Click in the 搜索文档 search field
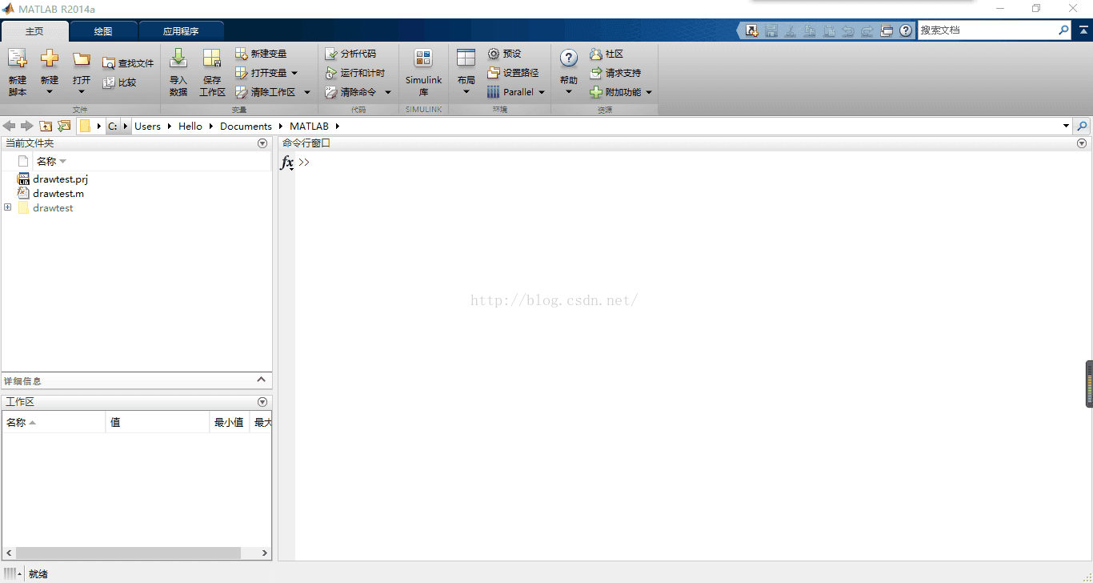The width and height of the screenshot is (1093, 583). [x=987, y=30]
